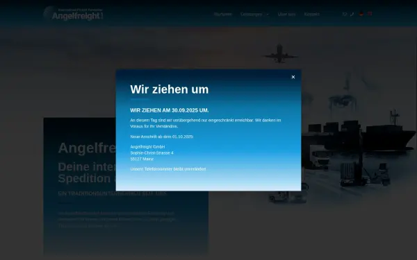Switch language via German flag icon
The image size is (417, 260).
click(x=361, y=14)
